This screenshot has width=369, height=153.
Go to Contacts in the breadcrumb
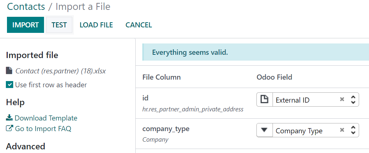click(26, 7)
